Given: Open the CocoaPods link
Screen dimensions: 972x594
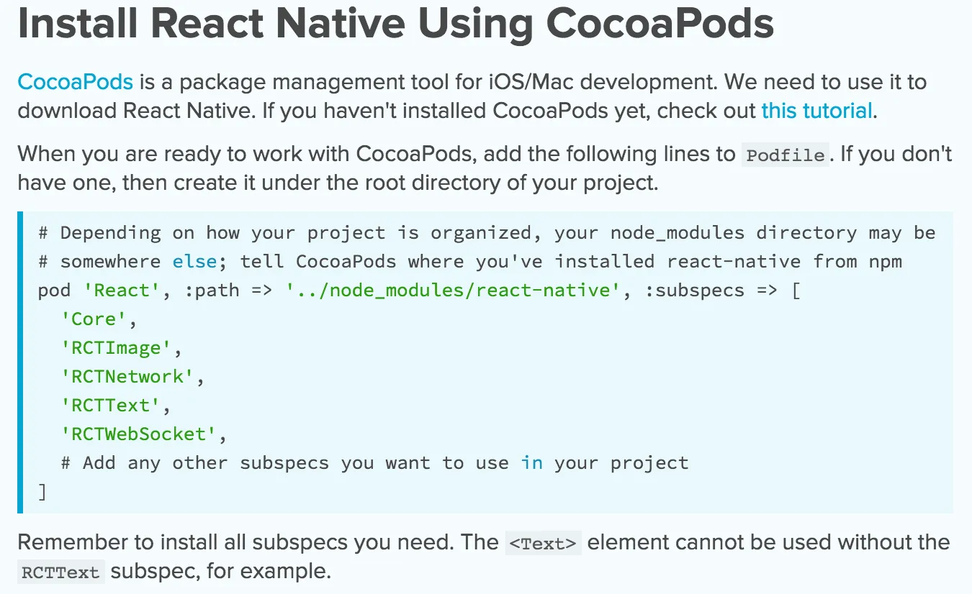Looking at the screenshot, I should (75, 81).
